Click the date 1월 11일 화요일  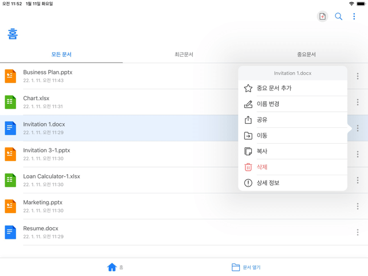click(39, 4)
